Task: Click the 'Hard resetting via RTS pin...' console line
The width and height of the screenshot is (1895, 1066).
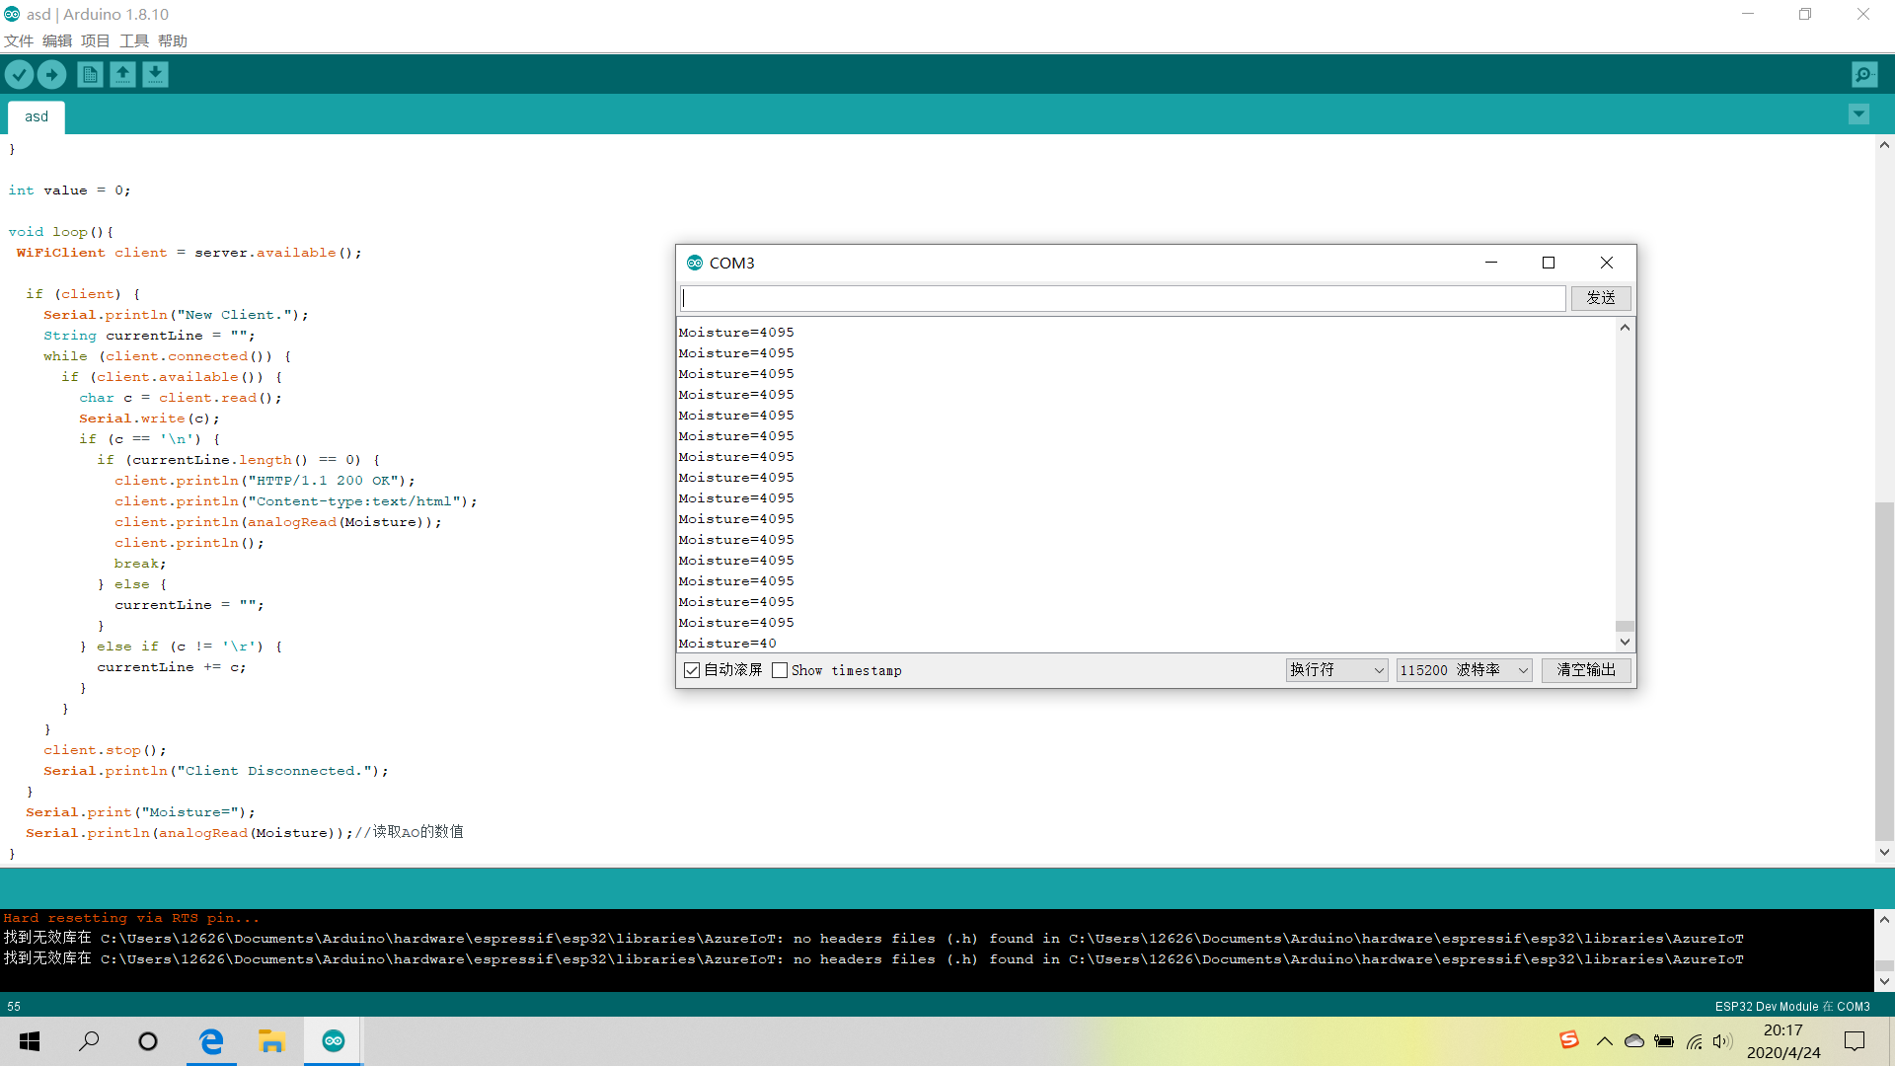Action: [x=131, y=918]
